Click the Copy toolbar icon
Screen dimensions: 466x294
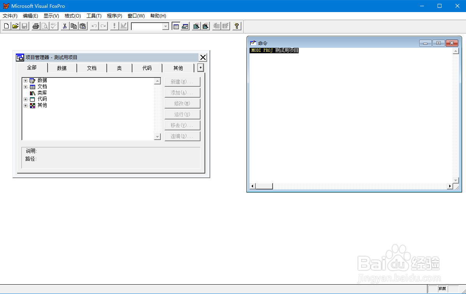point(74,26)
